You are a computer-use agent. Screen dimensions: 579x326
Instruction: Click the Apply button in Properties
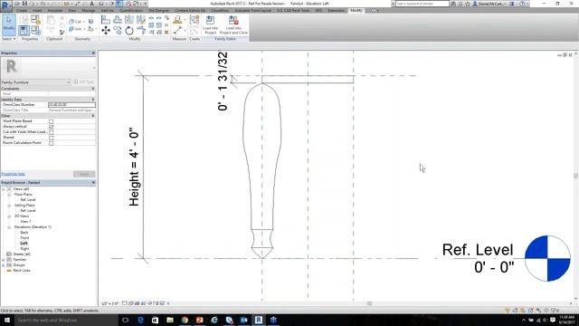pos(84,174)
